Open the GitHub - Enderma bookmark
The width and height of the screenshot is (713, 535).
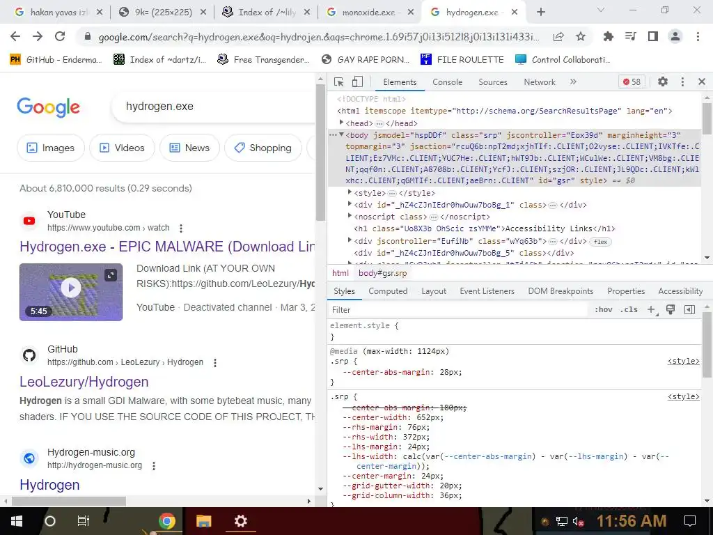(x=56, y=60)
